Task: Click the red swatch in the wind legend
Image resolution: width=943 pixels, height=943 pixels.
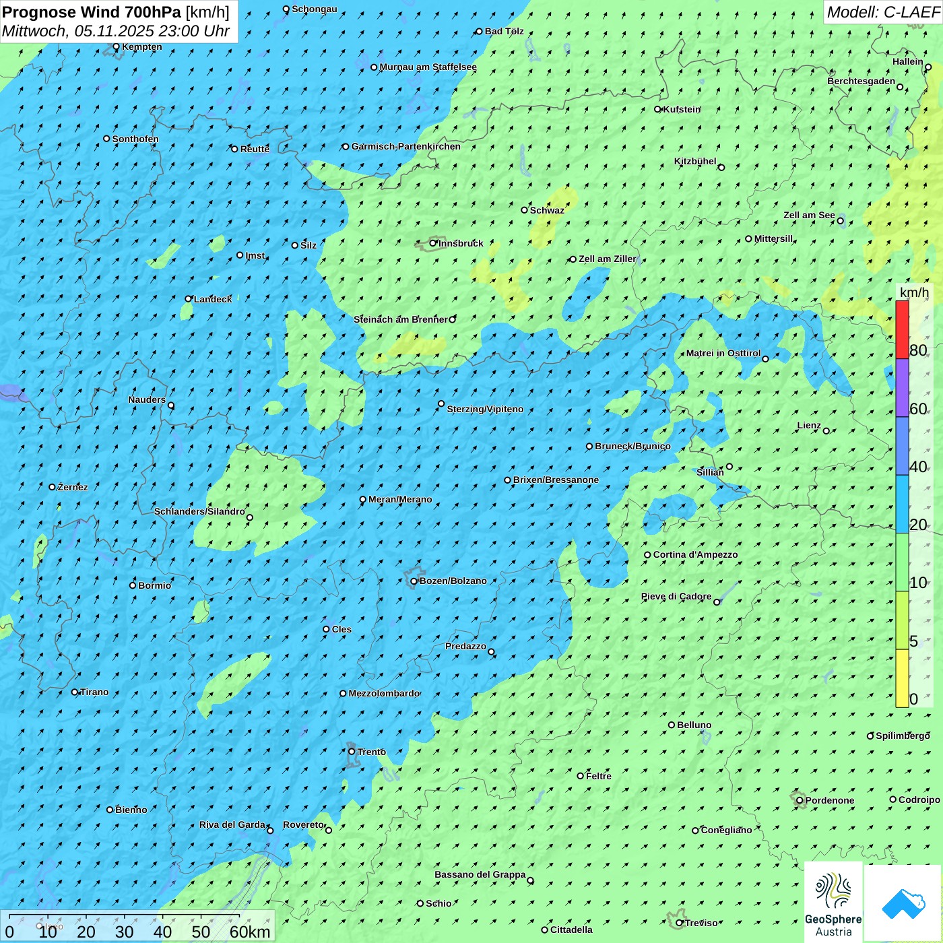Action: 902,329
